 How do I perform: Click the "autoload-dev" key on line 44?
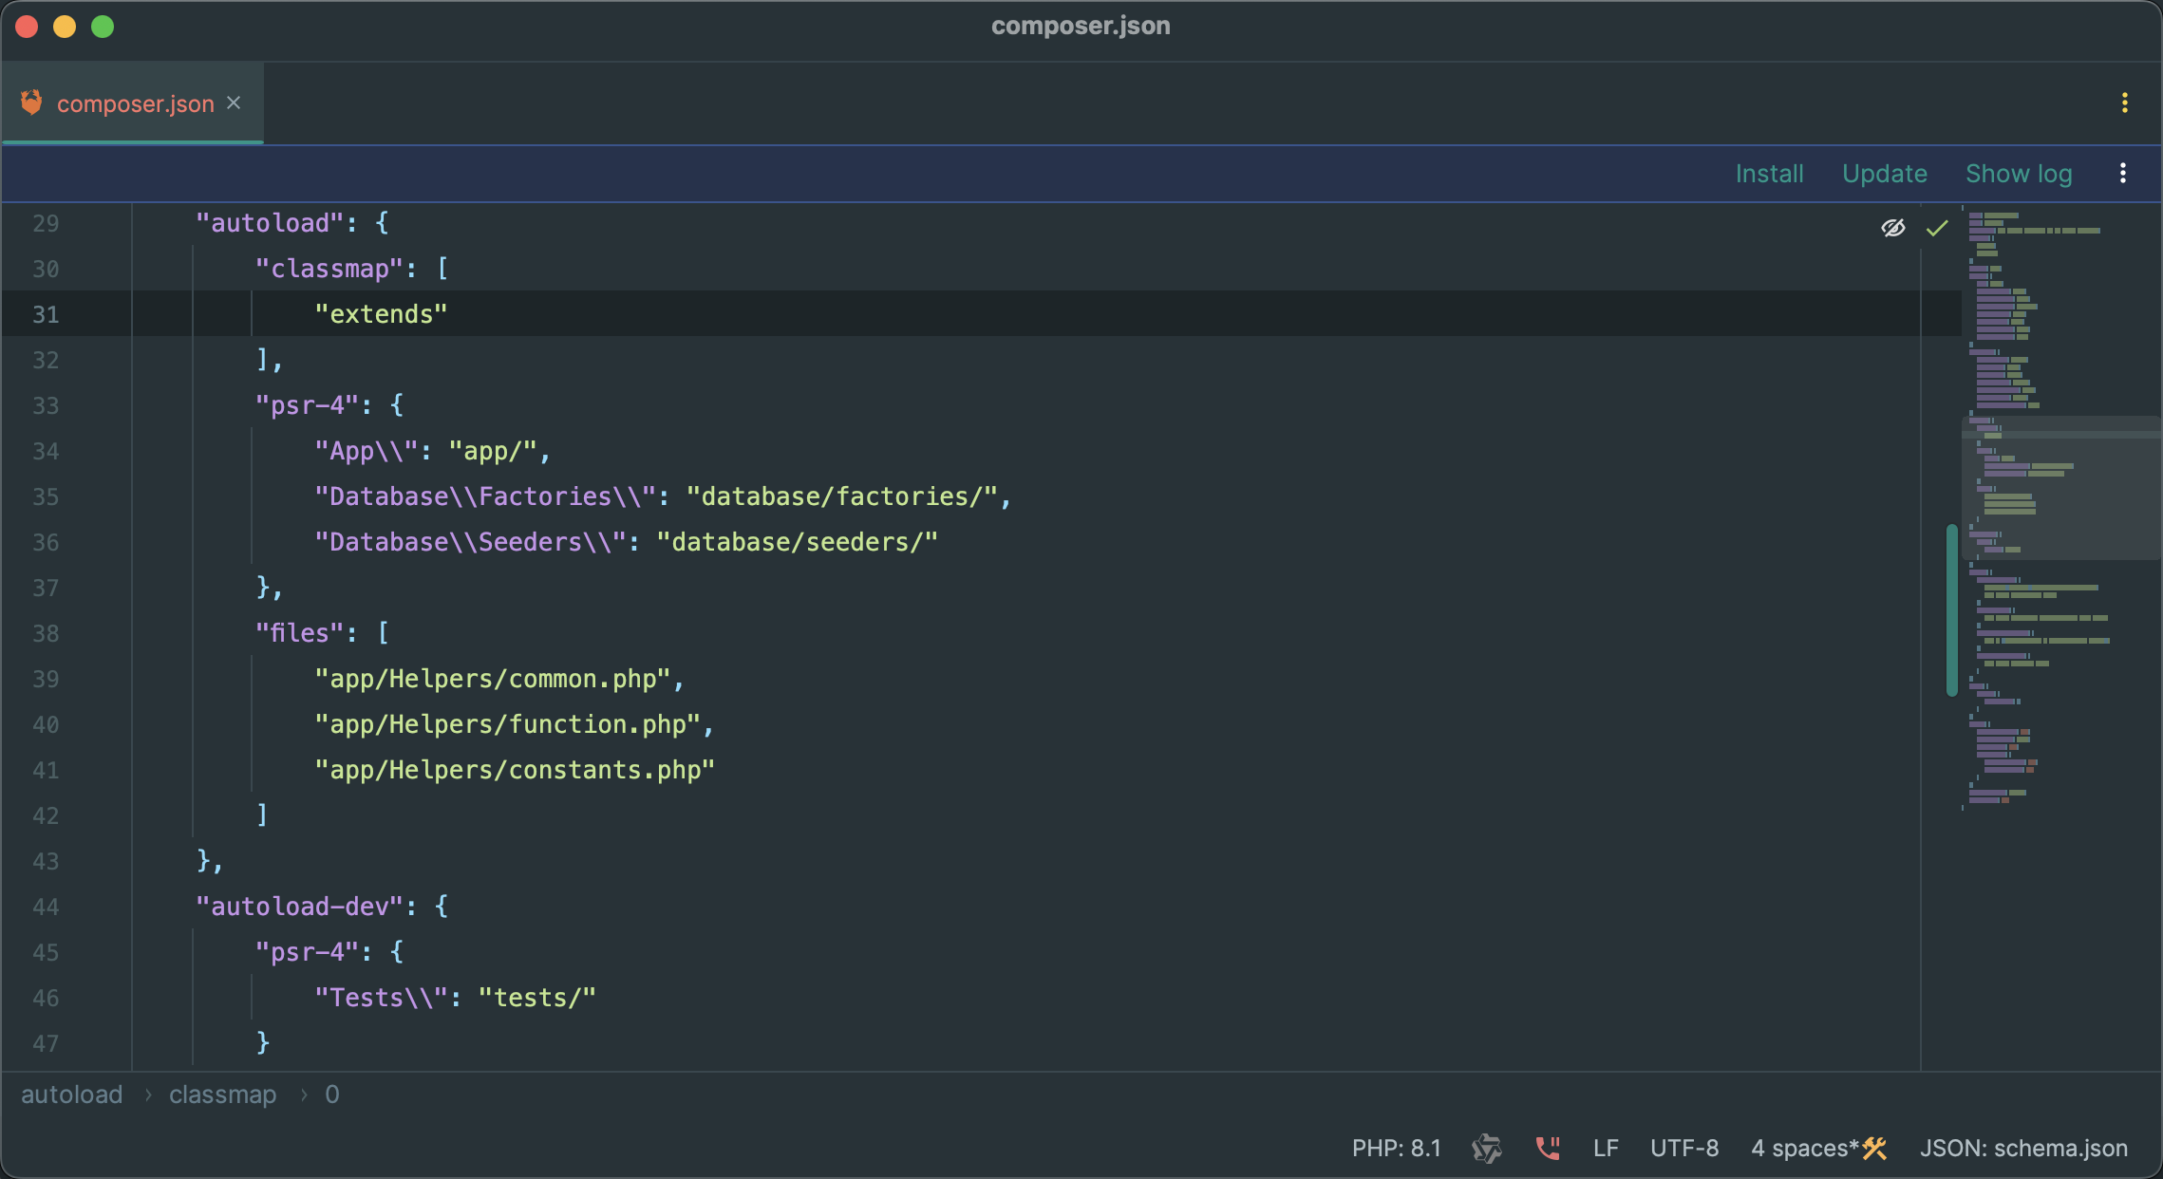pos(300,907)
